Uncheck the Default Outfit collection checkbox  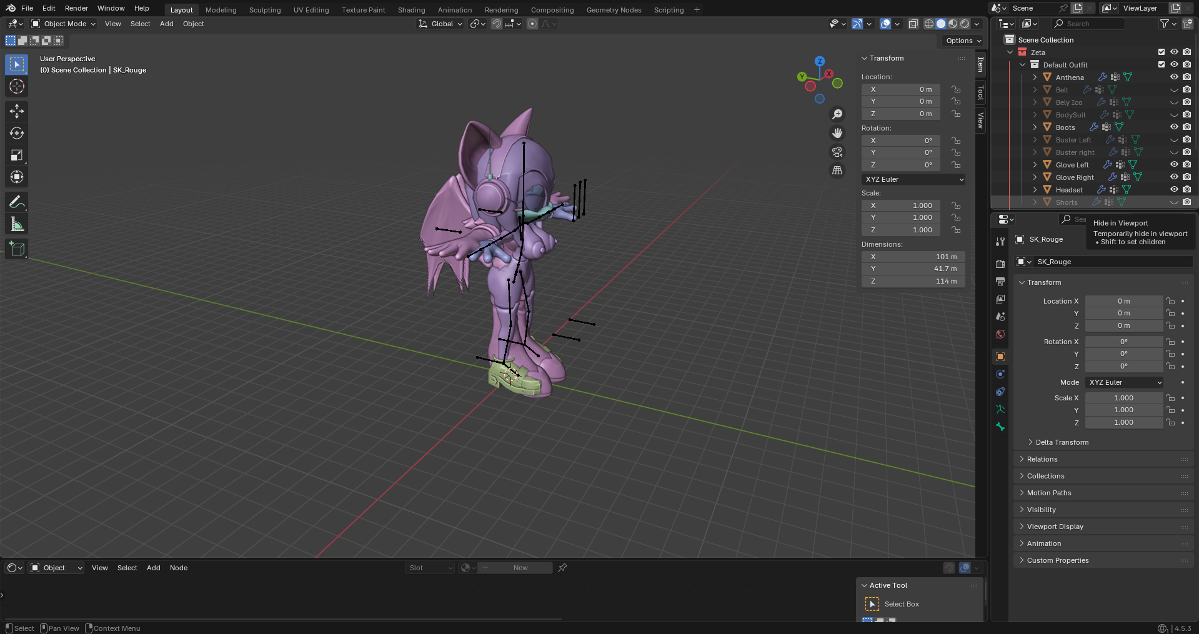point(1162,64)
